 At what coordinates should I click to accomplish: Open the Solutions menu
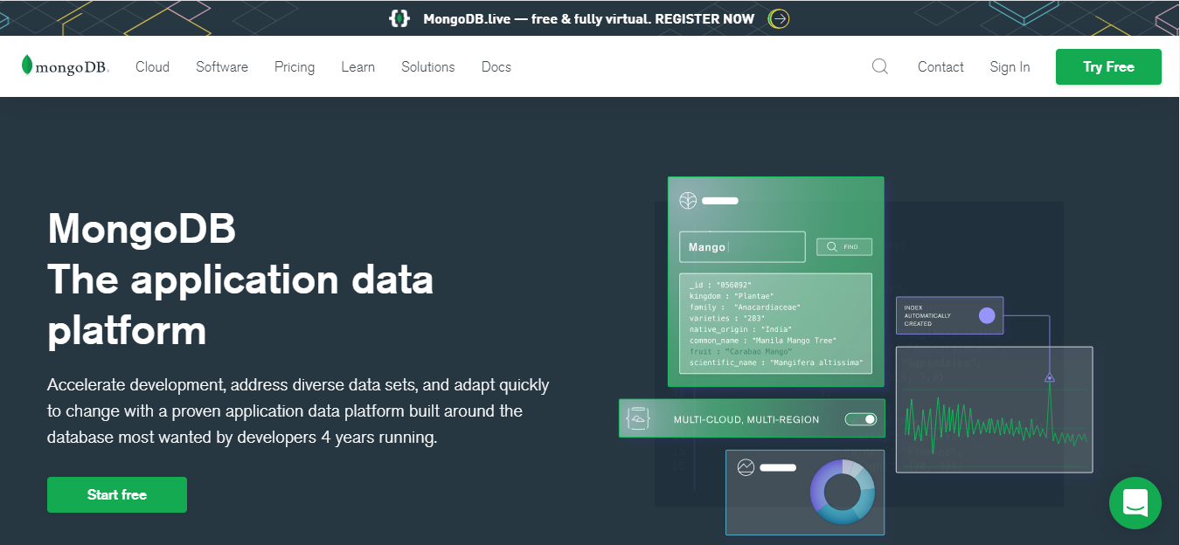click(428, 66)
